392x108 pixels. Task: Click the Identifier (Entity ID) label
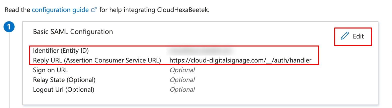(61, 51)
